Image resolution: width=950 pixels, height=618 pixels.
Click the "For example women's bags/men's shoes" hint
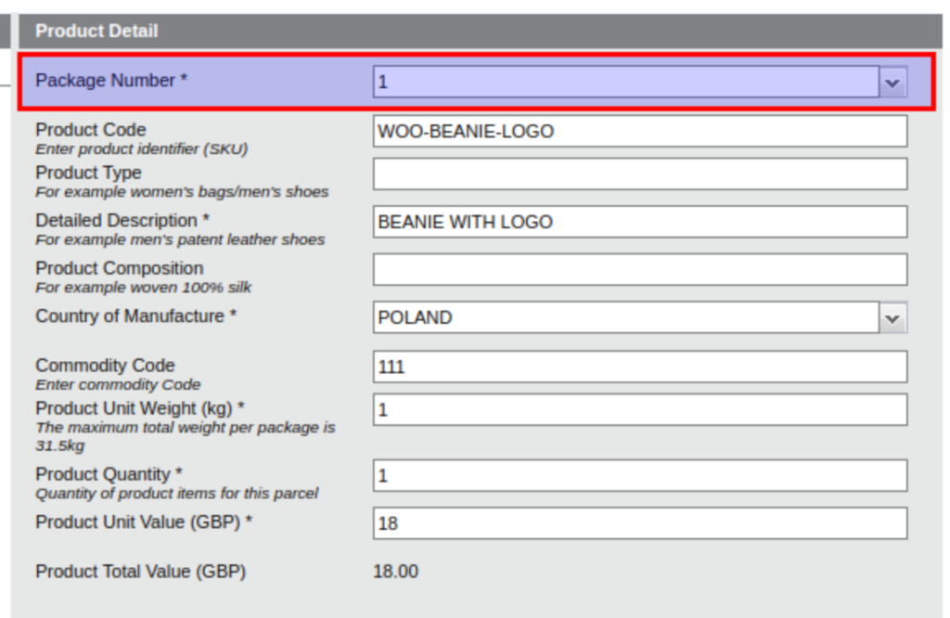pyautogui.click(x=183, y=192)
